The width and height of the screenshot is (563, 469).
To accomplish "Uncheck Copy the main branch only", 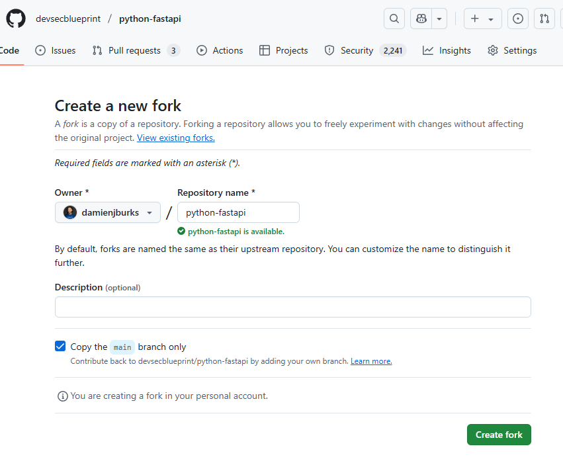I will point(60,346).
